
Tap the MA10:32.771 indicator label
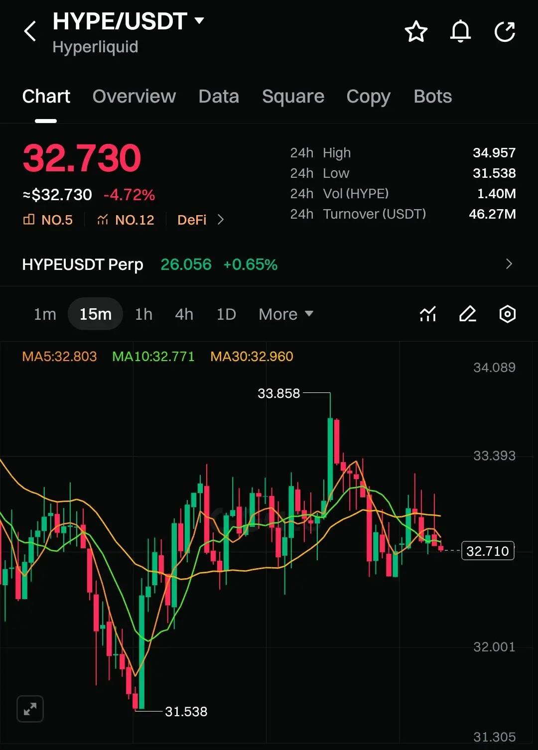pyautogui.click(x=153, y=357)
